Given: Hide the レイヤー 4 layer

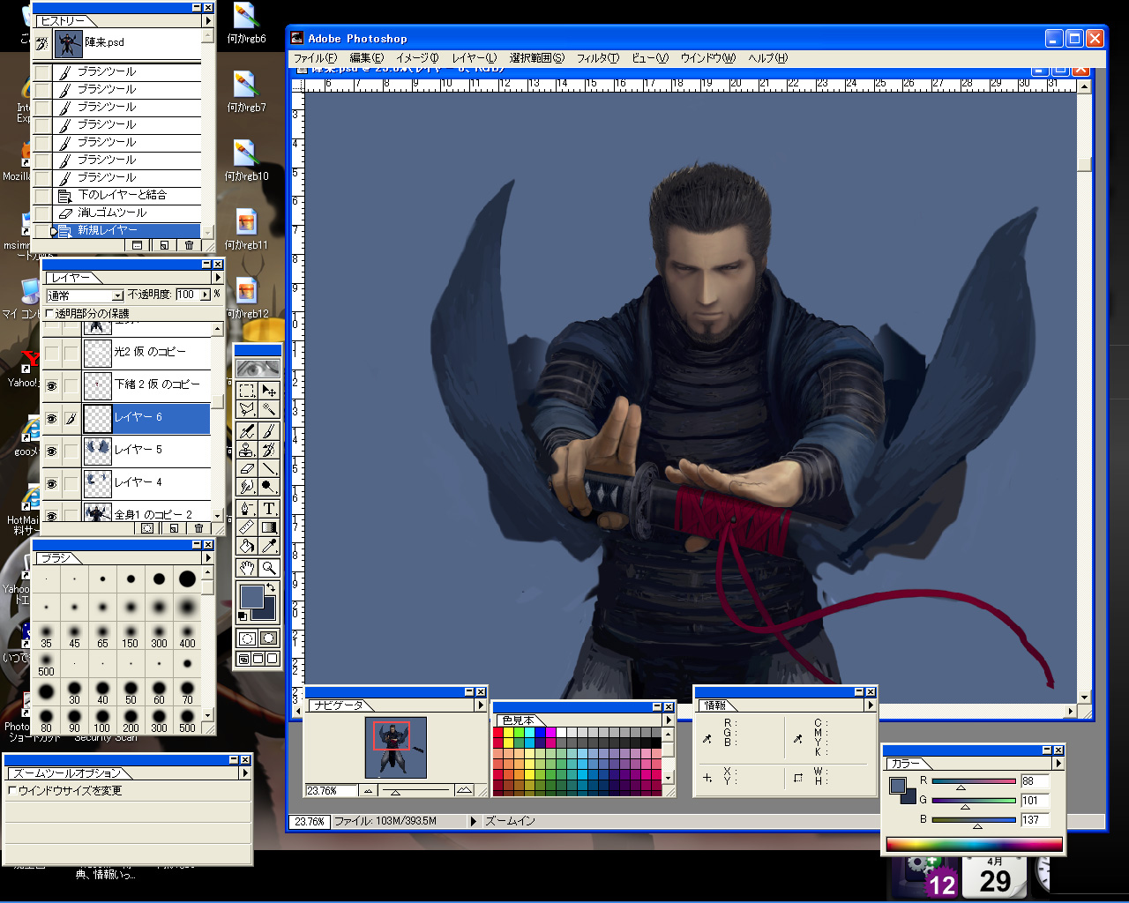Looking at the screenshot, I should 51,483.
